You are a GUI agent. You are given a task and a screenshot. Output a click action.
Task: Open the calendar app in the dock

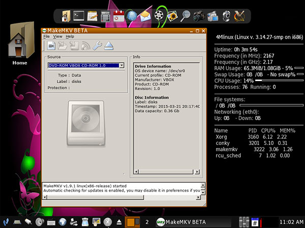[119, 16]
